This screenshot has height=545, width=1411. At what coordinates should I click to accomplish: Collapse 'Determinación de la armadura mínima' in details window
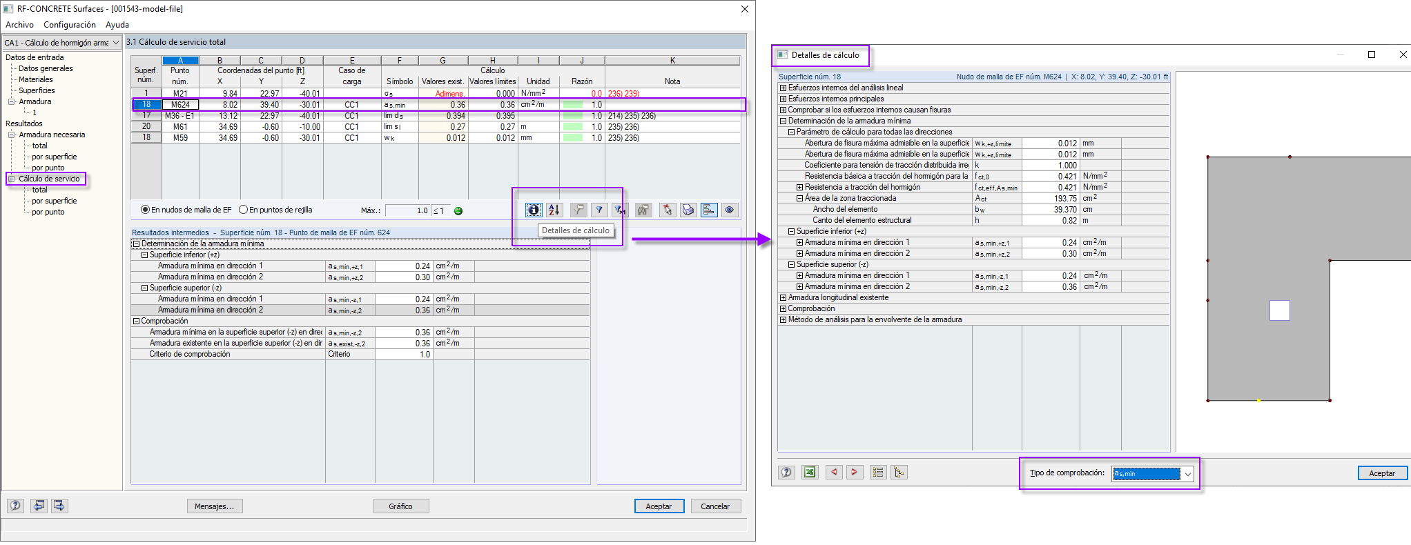click(783, 121)
